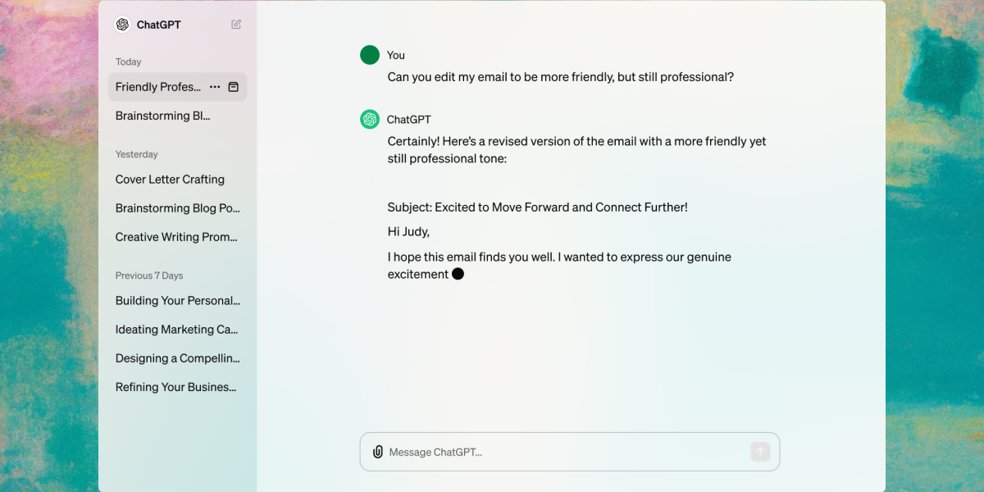
Task: Open the Brainstorming Bl... chat under Today
Action: pos(163,116)
